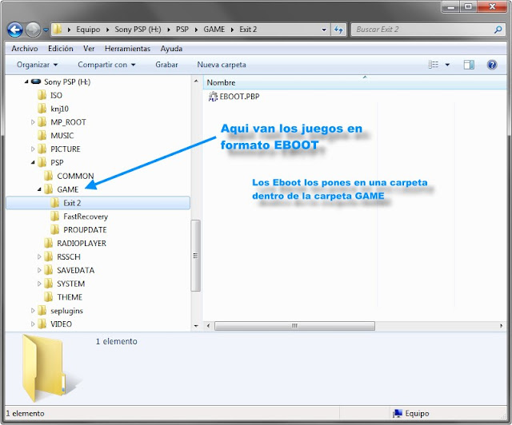This screenshot has height=425, width=512.
Task: Click the tree pane scroll up arrow
Action: tap(196, 81)
